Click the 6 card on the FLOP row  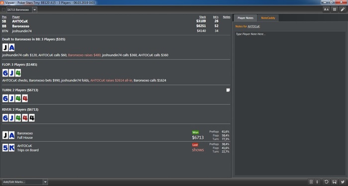pyautogui.click(x=5, y=73)
